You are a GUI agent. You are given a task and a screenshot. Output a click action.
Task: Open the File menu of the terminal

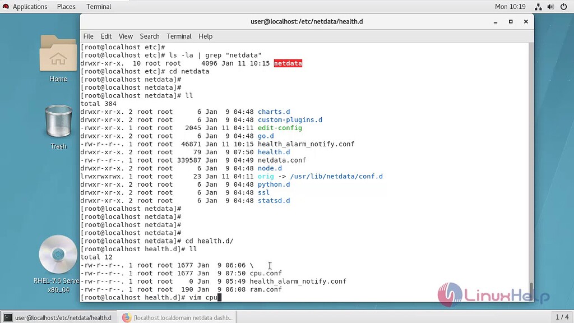point(88,36)
